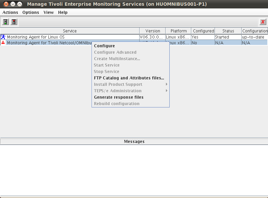Close the window with the title bar button
268x198 pixels.
click(6, 4)
